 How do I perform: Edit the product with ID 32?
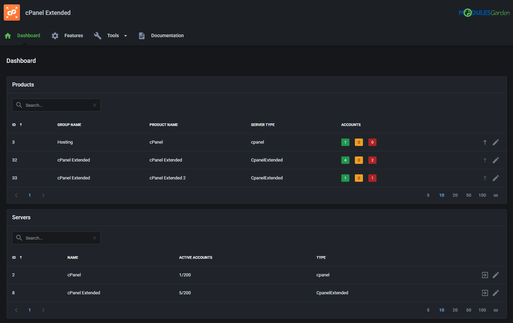pos(496,160)
